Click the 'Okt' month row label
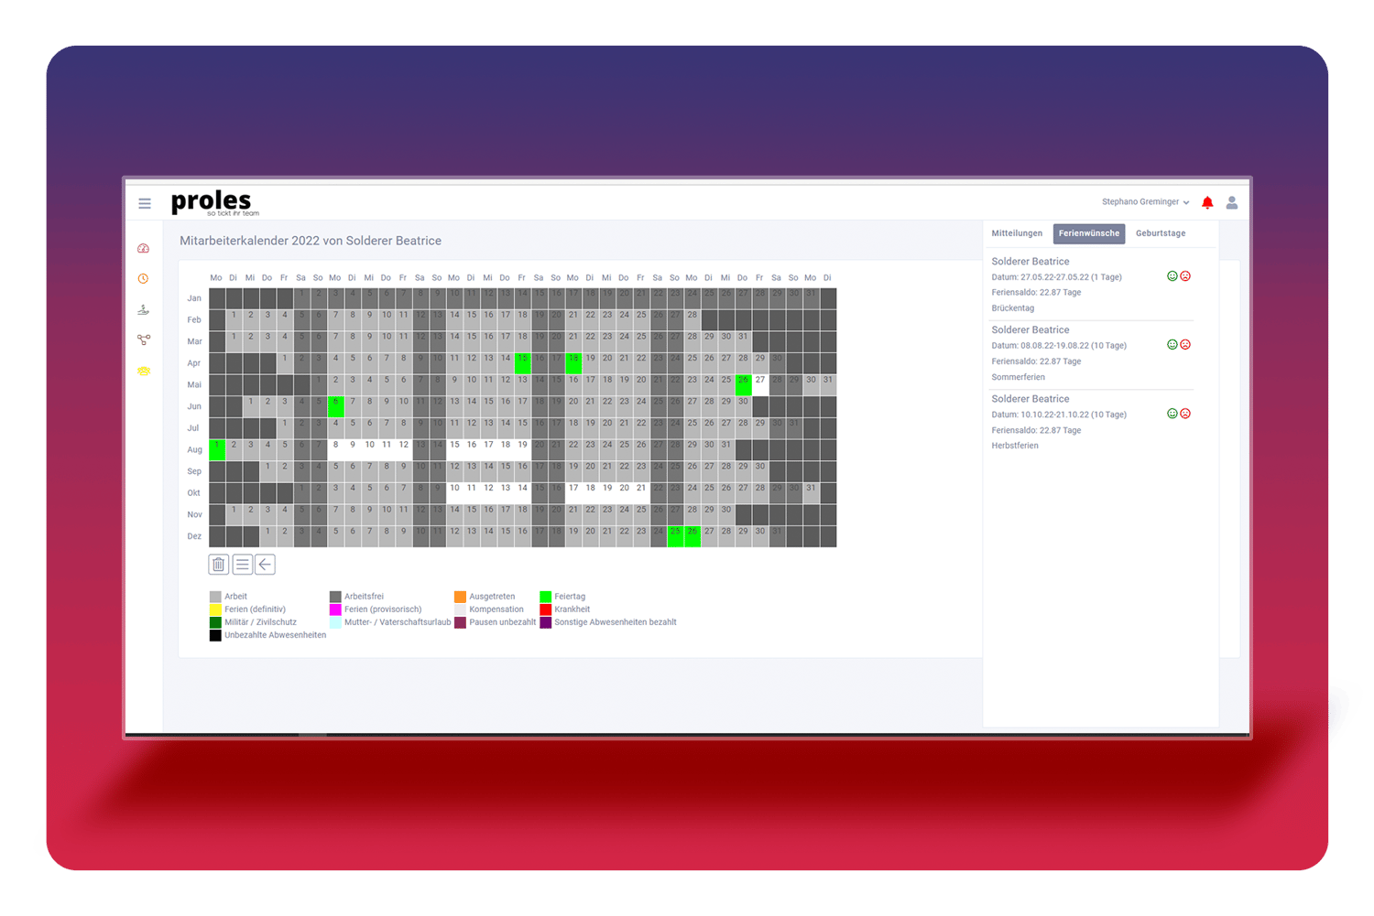1374x916 pixels. pos(194,493)
